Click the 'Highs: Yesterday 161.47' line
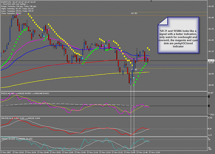215x154 pixels. [17, 9]
